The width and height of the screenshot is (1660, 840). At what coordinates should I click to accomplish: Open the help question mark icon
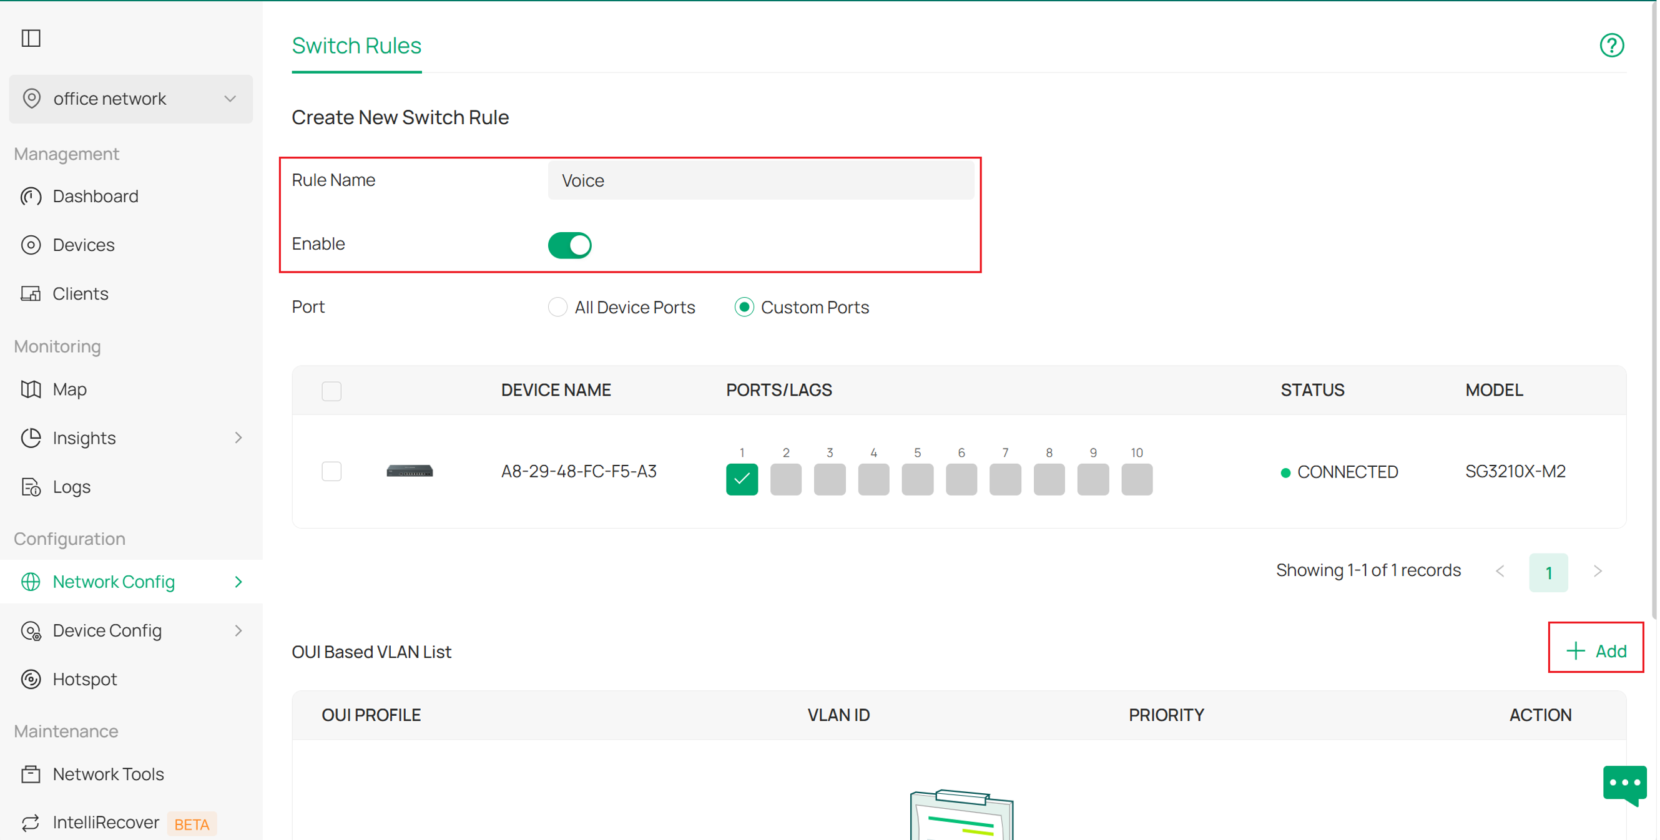pos(1612,45)
